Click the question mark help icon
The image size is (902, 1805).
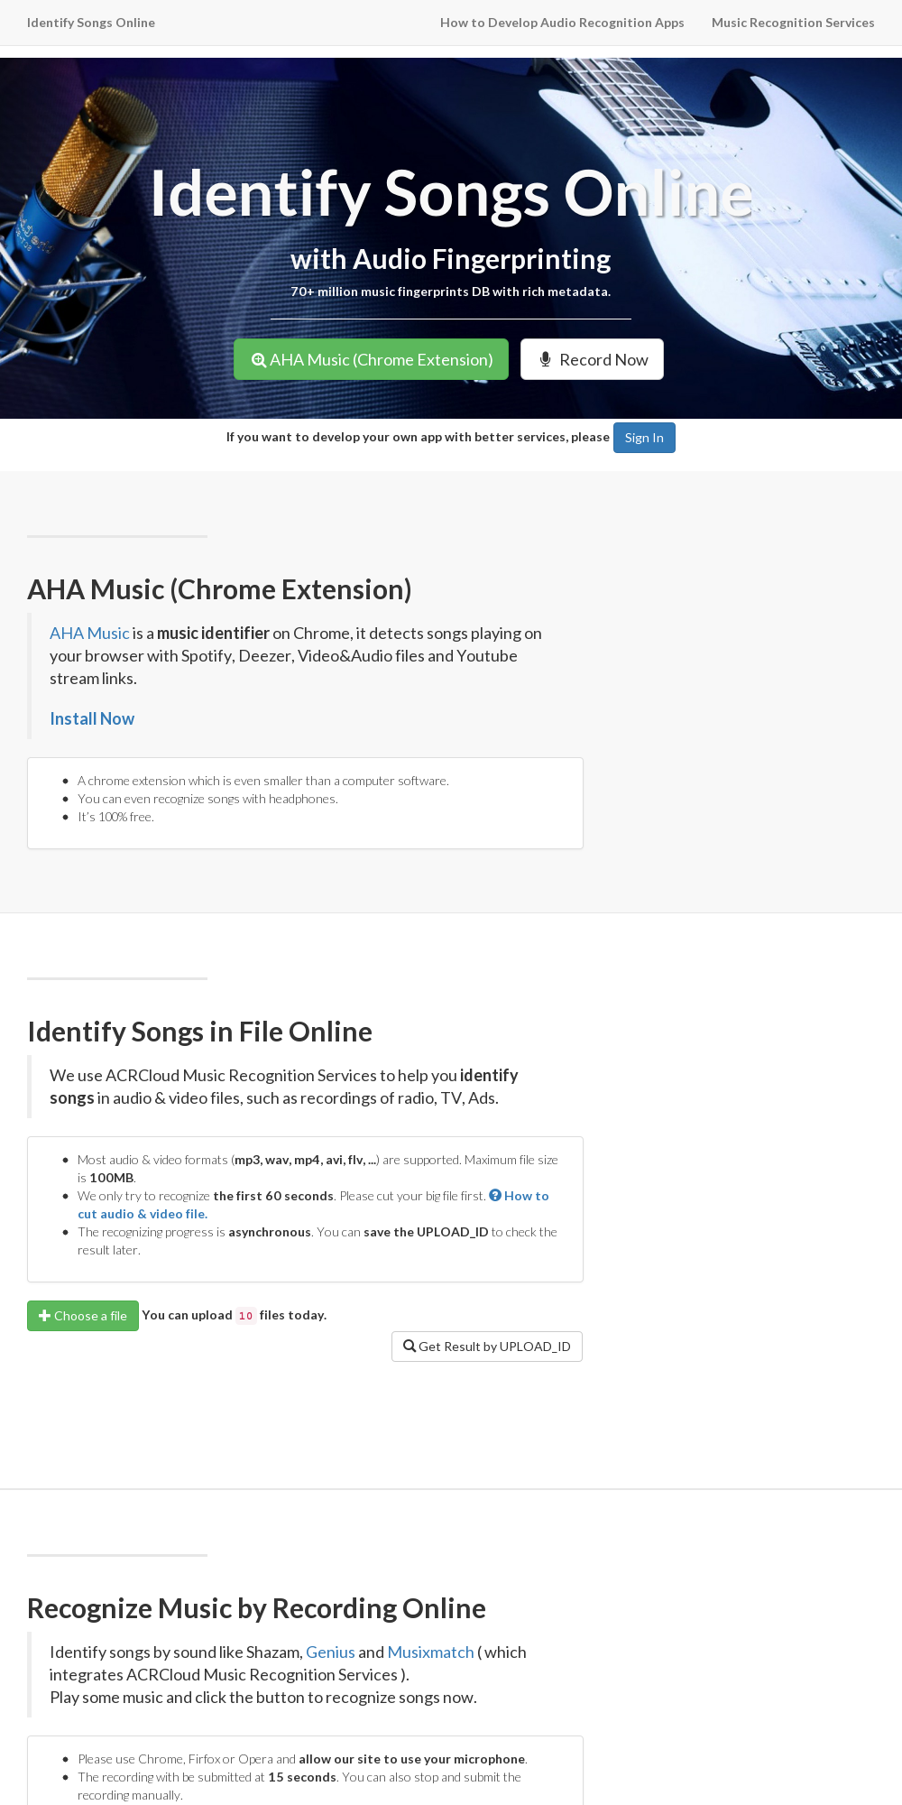coord(495,1195)
